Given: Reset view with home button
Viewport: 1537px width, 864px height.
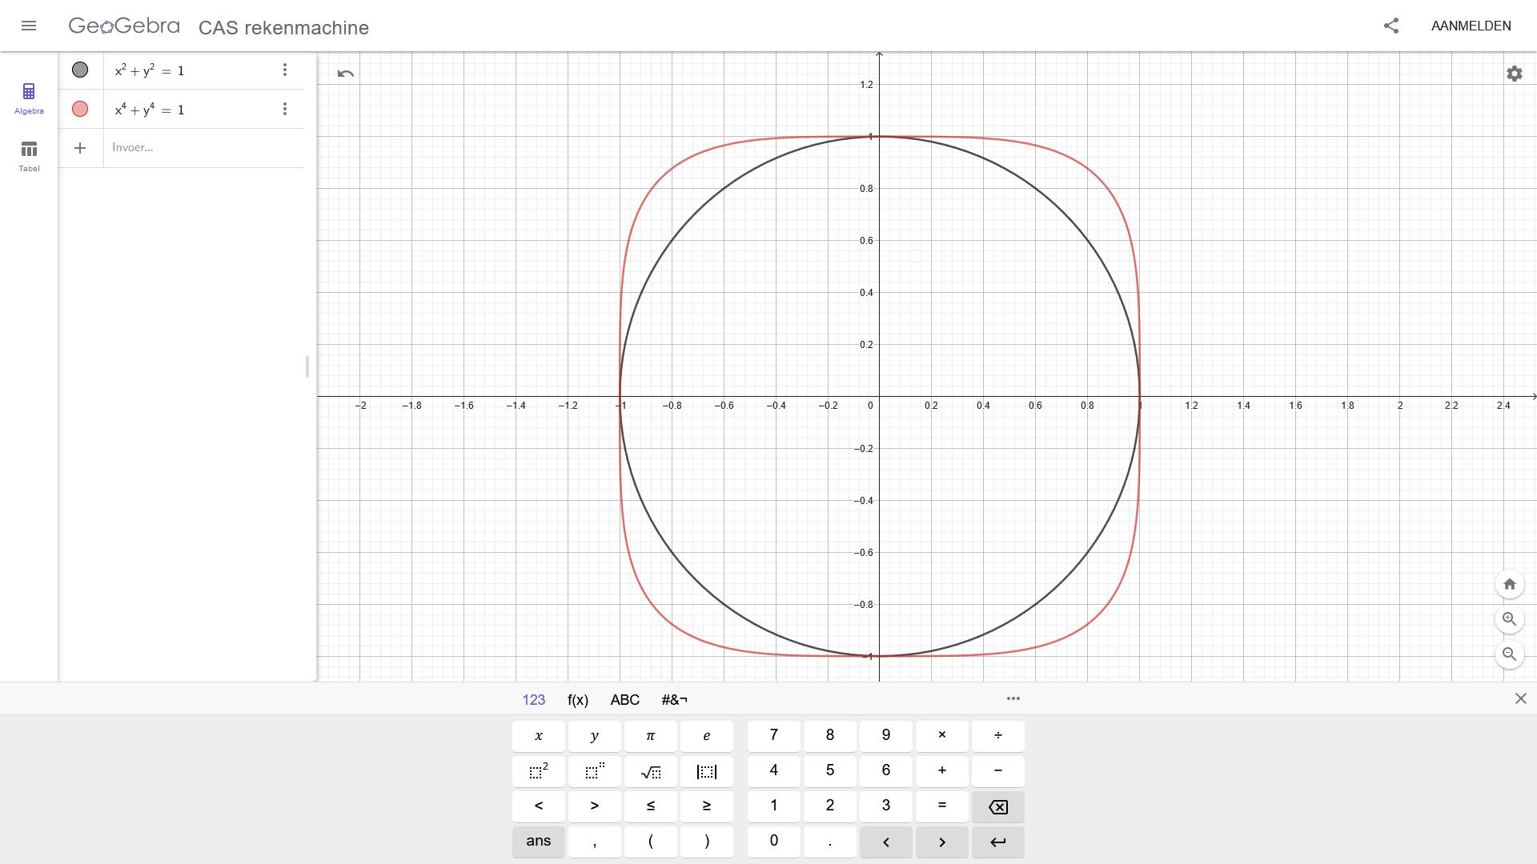Looking at the screenshot, I should tap(1509, 584).
